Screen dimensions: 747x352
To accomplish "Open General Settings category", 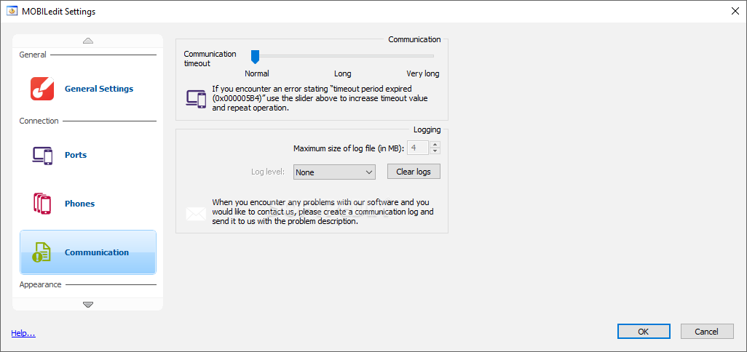I will coord(87,89).
